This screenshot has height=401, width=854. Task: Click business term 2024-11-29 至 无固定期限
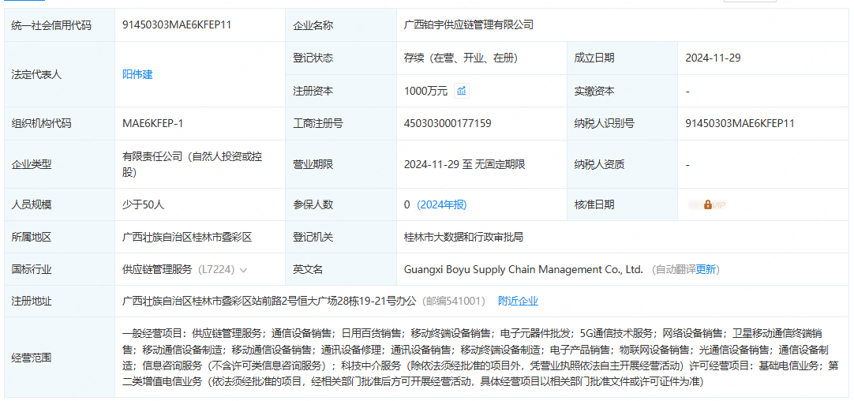pos(465,164)
